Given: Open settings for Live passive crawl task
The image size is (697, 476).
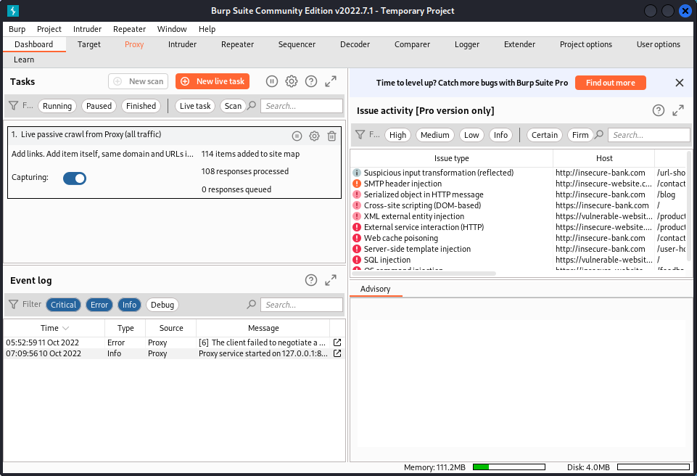Looking at the screenshot, I should click(314, 136).
